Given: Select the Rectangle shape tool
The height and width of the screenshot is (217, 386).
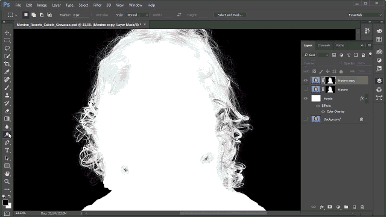Looking at the screenshot, I should pyautogui.click(x=7, y=166).
